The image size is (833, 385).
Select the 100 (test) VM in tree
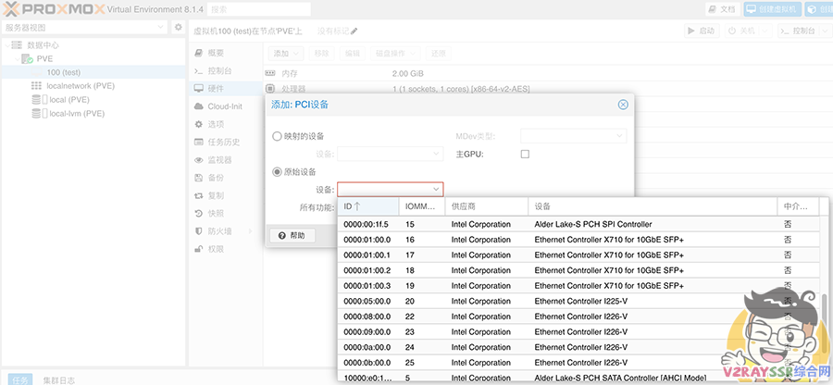pos(64,72)
